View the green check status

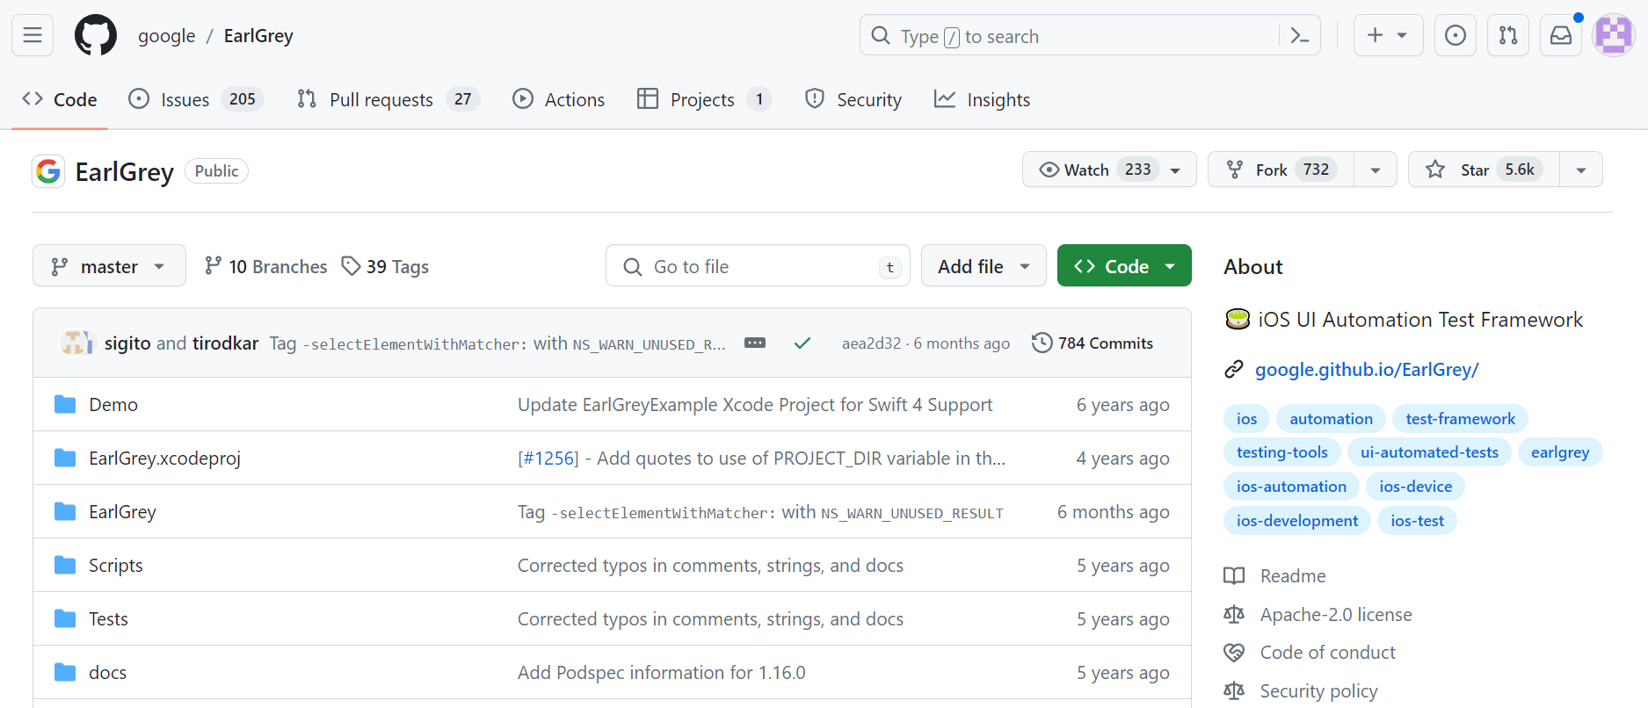tap(802, 343)
